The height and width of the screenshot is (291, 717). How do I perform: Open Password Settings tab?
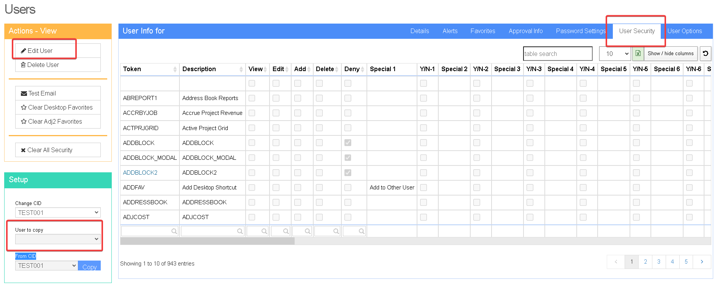581,31
